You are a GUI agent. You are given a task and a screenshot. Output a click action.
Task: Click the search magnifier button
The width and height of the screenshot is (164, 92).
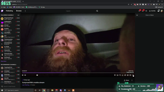[97, 11]
